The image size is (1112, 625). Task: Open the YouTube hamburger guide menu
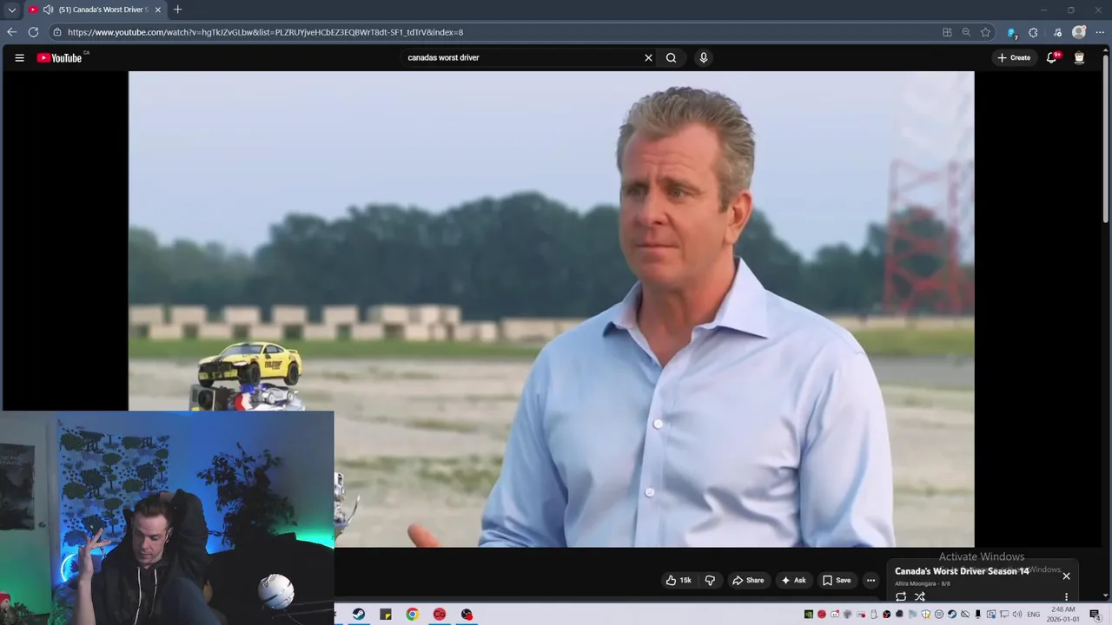tap(19, 58)
